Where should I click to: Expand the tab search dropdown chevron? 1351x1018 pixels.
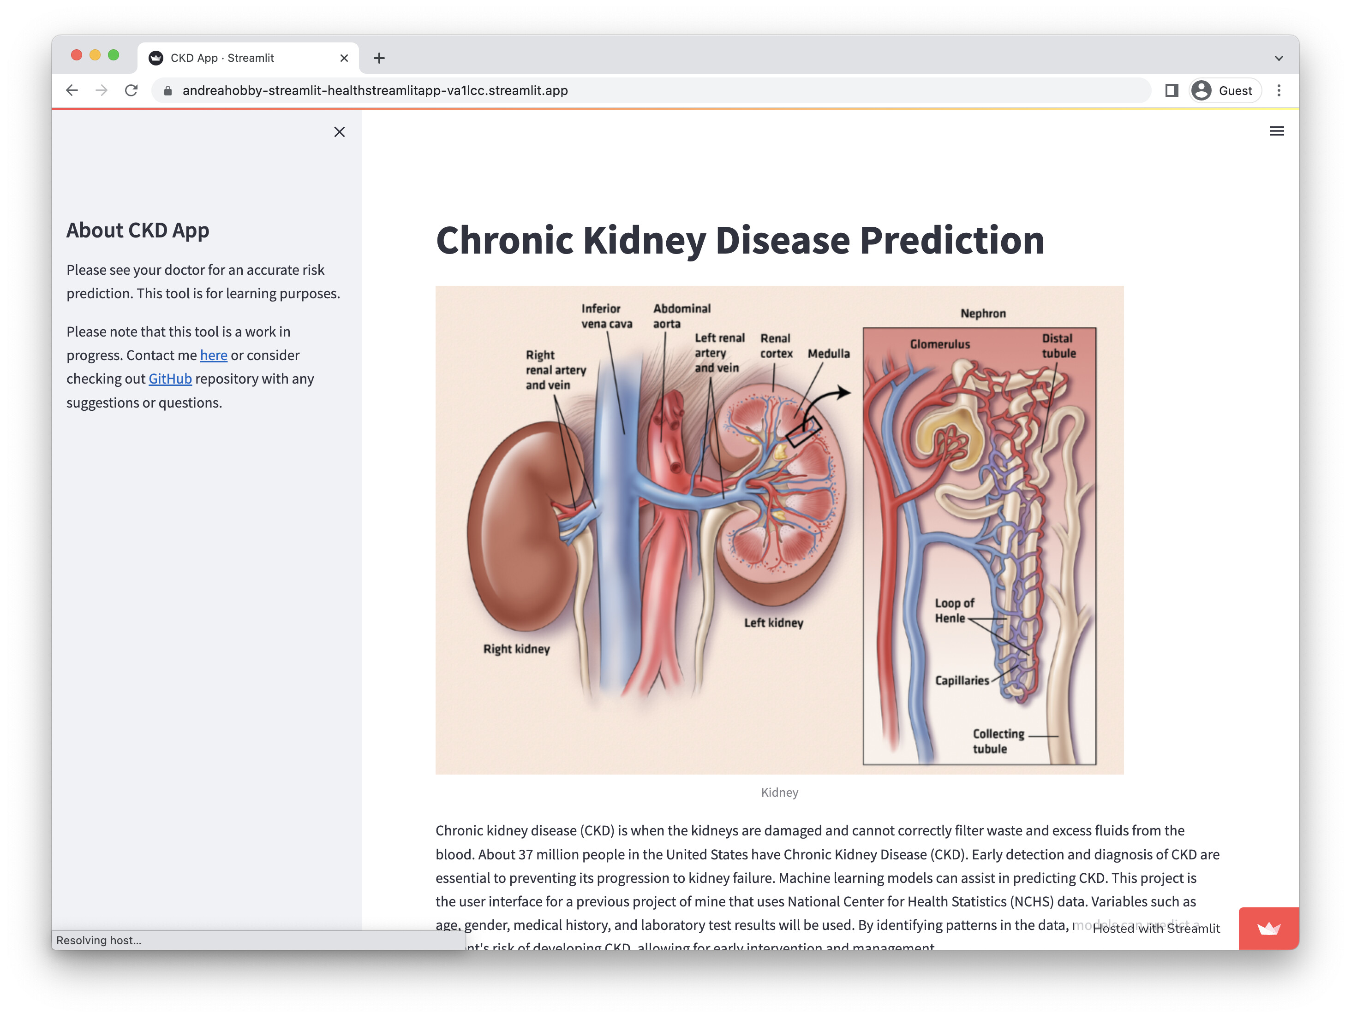tap(1278, 58)
